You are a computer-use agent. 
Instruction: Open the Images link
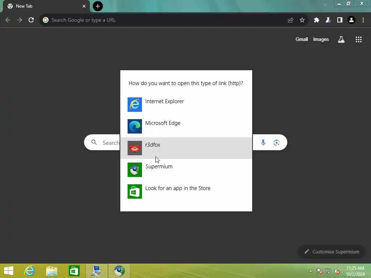click(321, 39)
